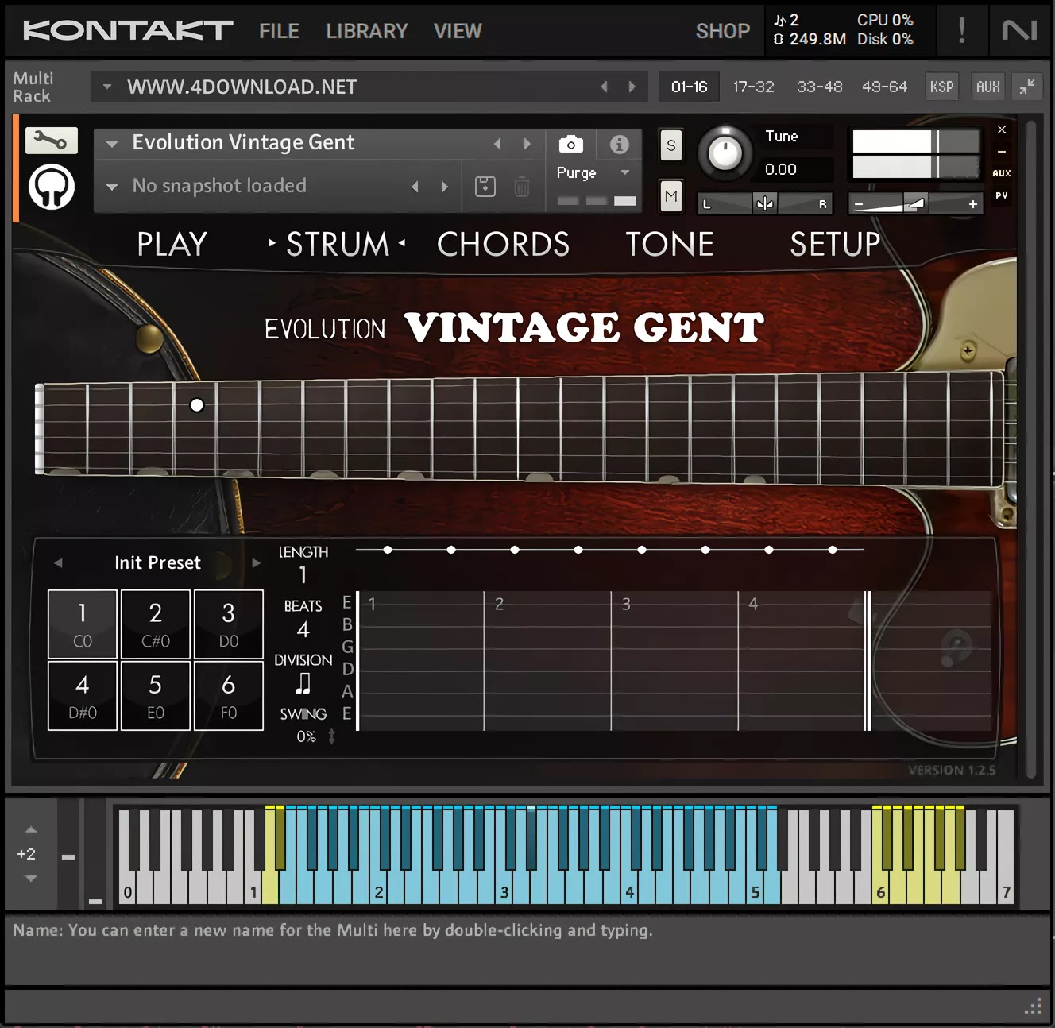Select strum pattern 2 C#0
Viewport: 1055px width, 1028px height.
tap(156, 624)
